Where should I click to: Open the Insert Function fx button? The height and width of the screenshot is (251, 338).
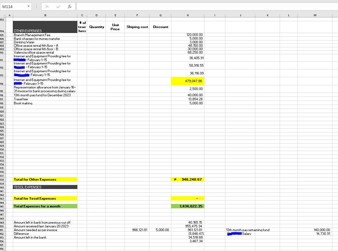coord(69,7)
